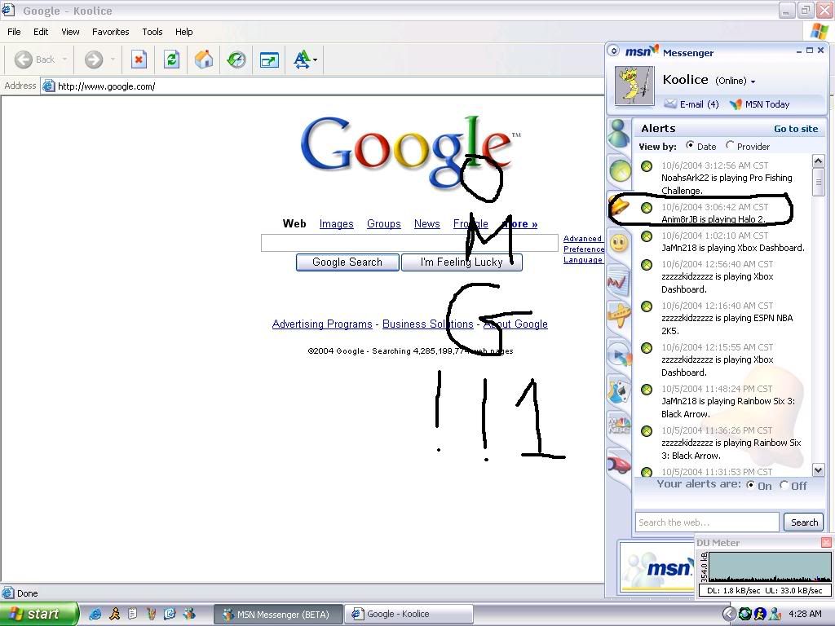Launch AIM running-man icon in Quick Launch

tap(114, 614)
